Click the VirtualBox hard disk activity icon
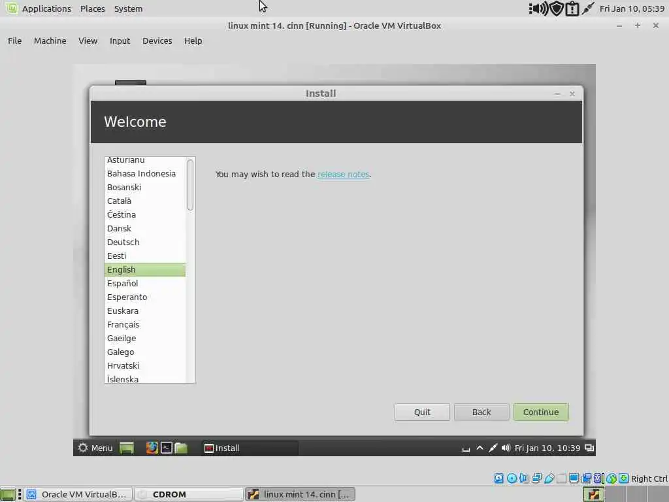The height and width of the screenshot is (502, 669). pyautogui.click(x=498, y=478)
